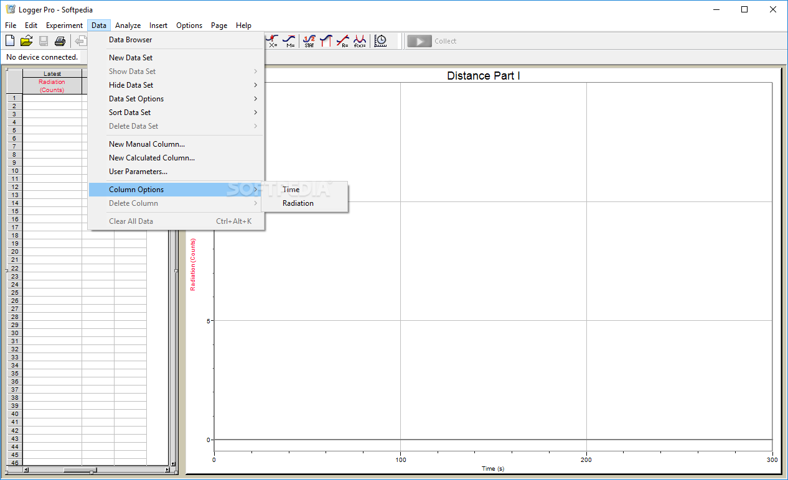Select New Data Set menu entry
Viewport: 788px width, 480px height.
(x=177, y=58)
